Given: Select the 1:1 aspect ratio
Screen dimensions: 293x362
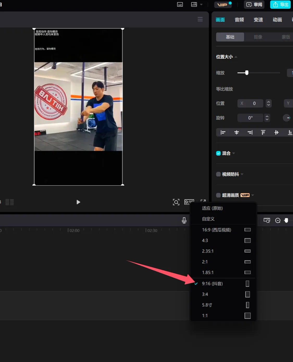Looking at the screenshot, I should [x=223, y=316].
